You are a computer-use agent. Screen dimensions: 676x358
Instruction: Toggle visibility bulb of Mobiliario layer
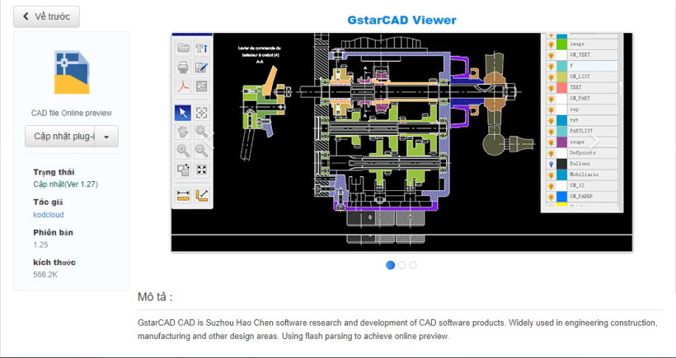pos(551,174)
